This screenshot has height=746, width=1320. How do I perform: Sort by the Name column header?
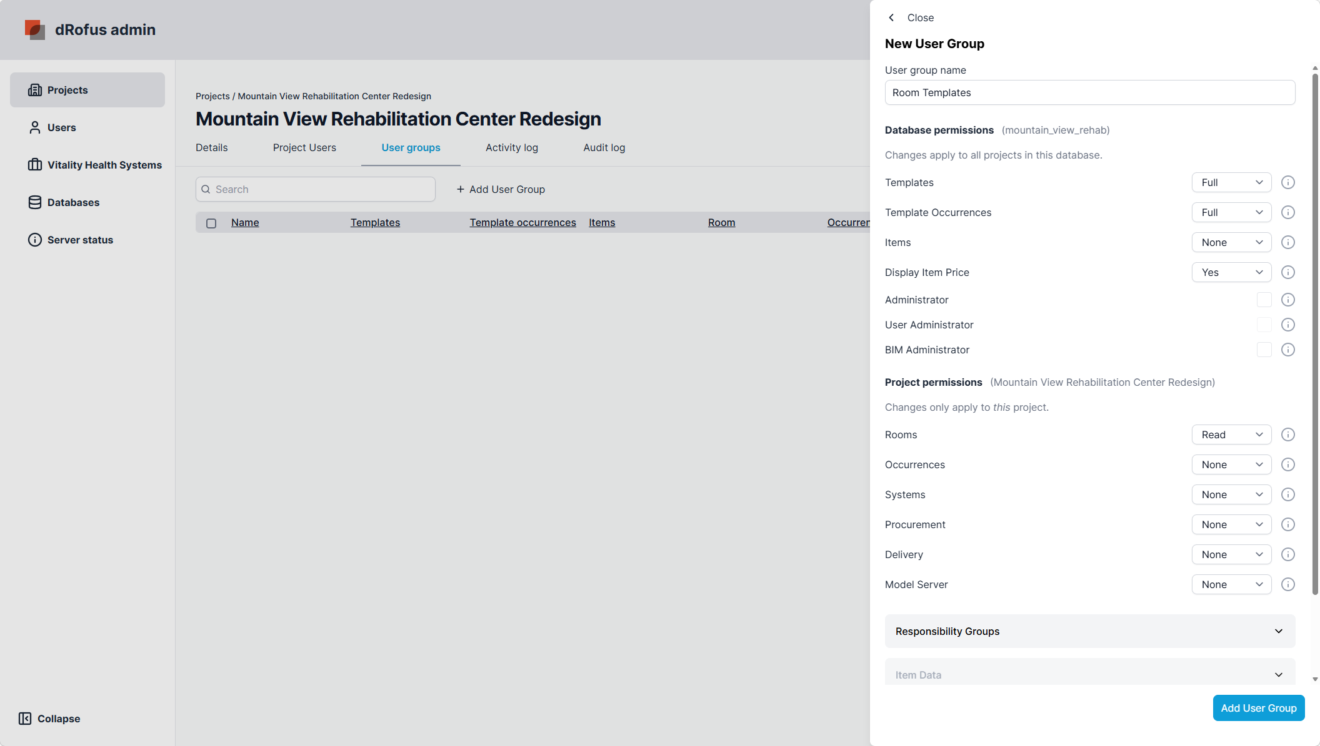[245, 222]
